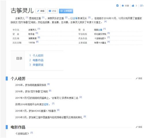Click reference [4] beside 年度十大播主 in 主要成就
144x138 pixels.
(x=109, y=42)
